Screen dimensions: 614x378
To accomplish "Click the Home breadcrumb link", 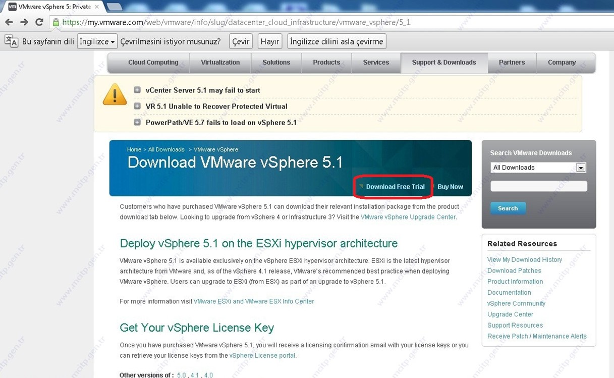I will click(134, 149).
